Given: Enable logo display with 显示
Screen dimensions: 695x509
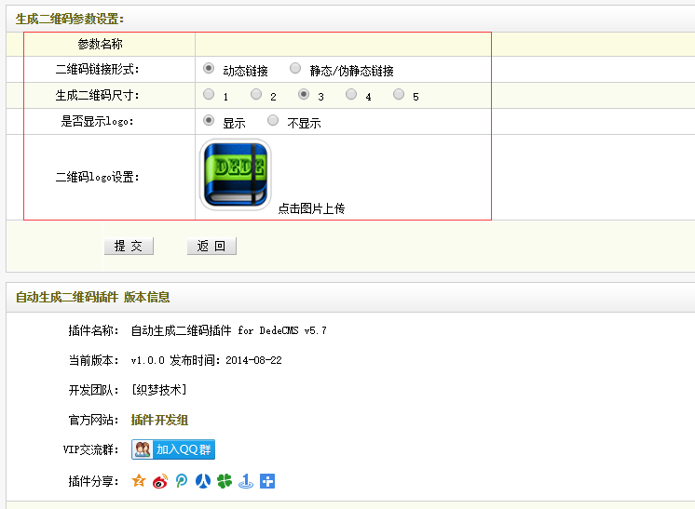Looking at the screenshot, I should click(209, 120).
